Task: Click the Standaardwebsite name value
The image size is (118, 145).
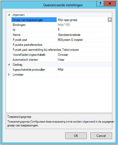Action: click(69, 35)
